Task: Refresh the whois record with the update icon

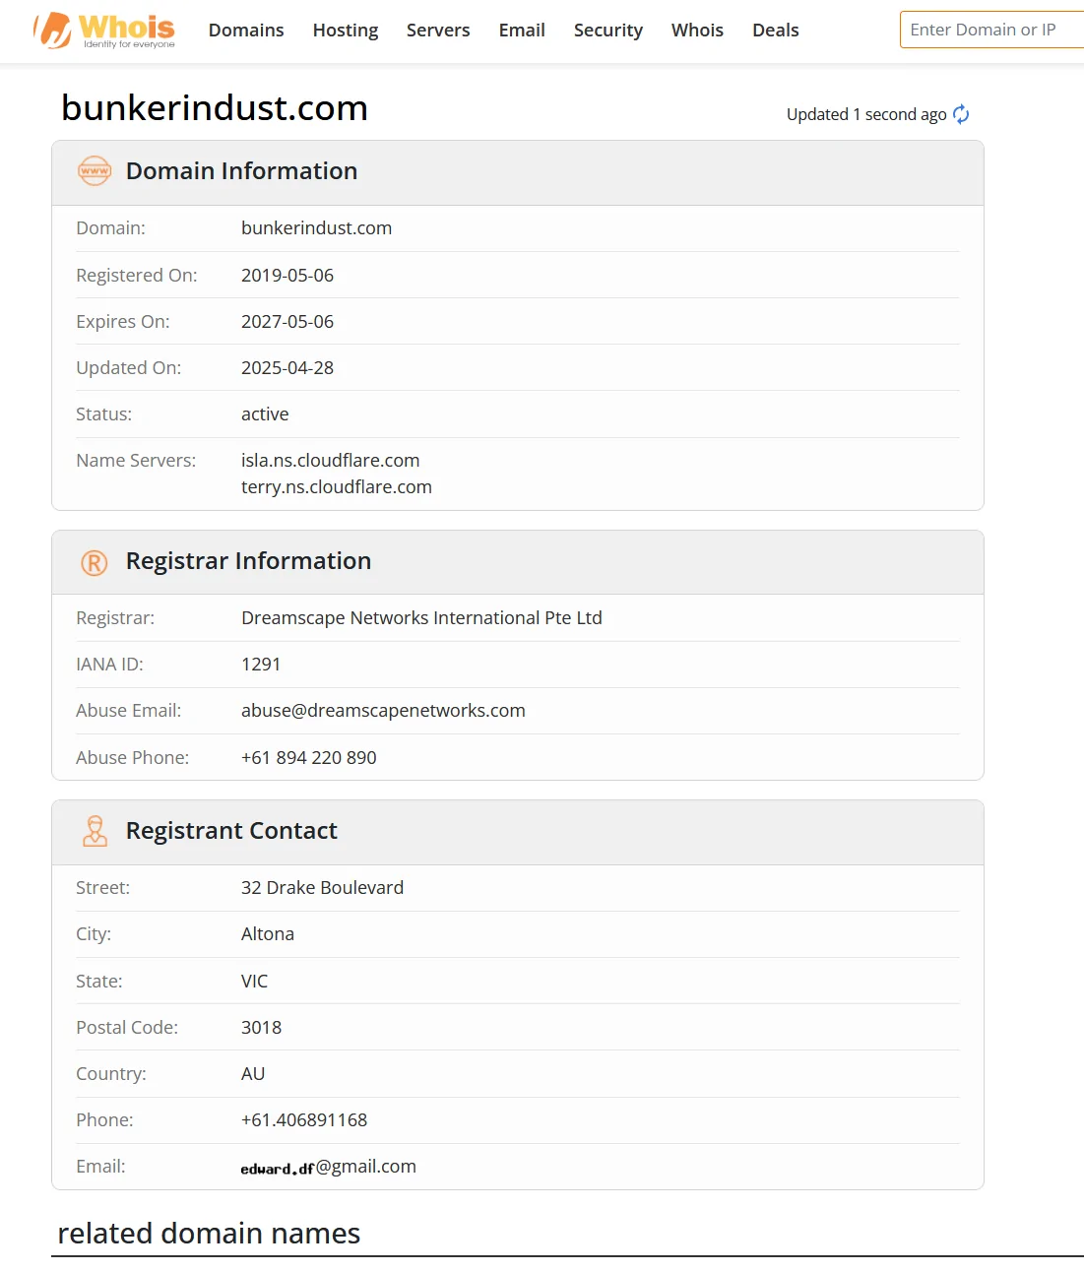Action: 961,114
